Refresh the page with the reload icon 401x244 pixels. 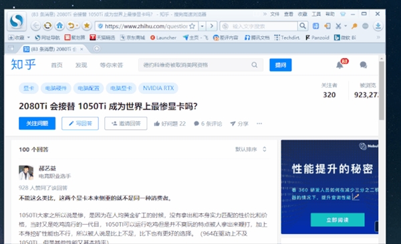[x=48, y=25]
